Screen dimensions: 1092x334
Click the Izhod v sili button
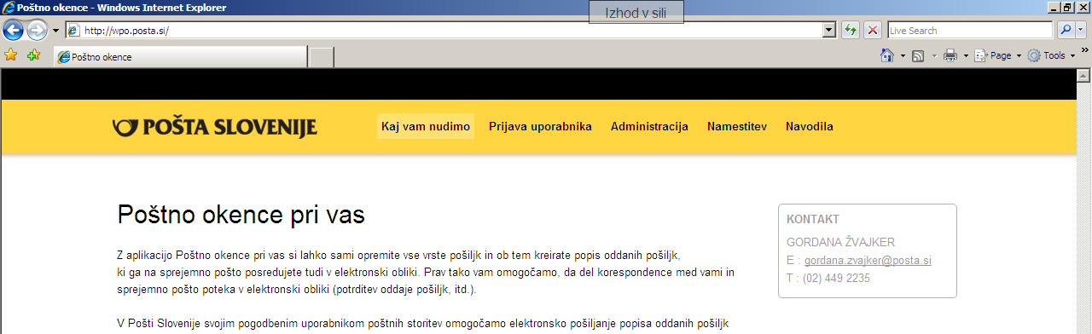coord(636,12)
